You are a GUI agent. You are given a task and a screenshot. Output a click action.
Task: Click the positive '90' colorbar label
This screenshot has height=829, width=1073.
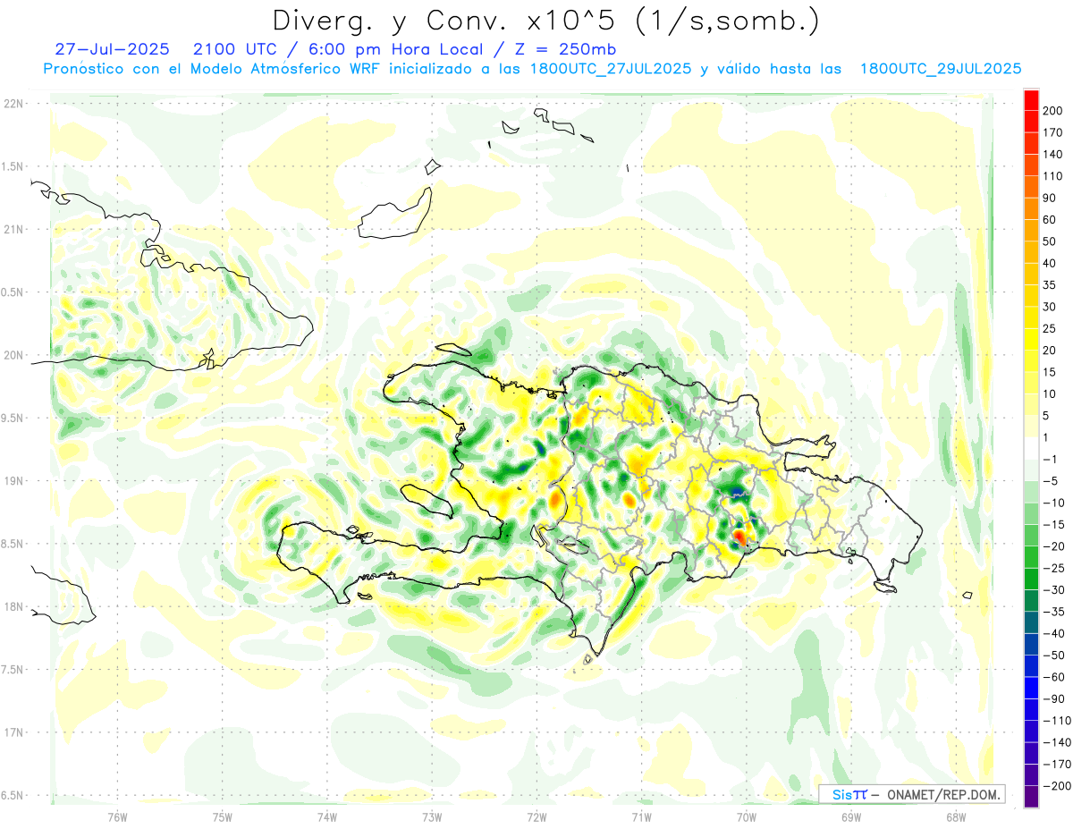click(x=1049, y=198)
